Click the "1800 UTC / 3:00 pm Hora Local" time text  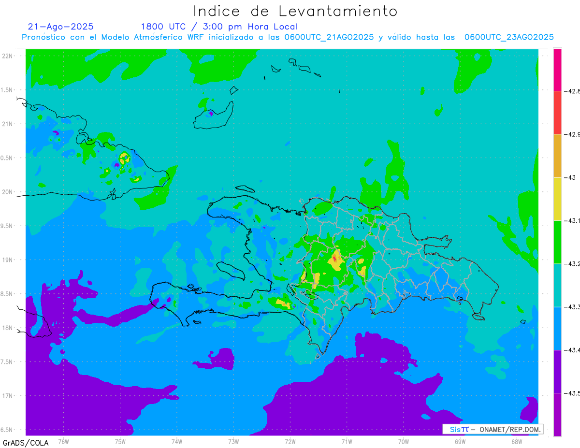tap(219, 27)
